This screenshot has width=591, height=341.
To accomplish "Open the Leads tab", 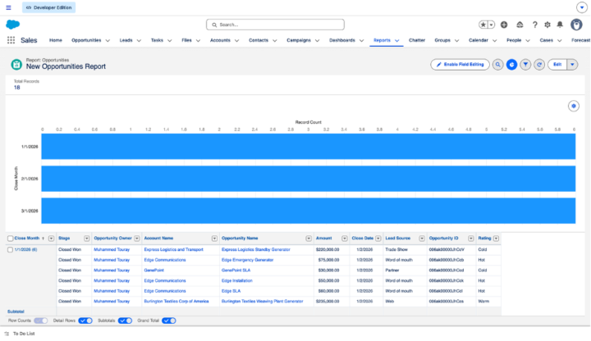I will pos(126,40).
